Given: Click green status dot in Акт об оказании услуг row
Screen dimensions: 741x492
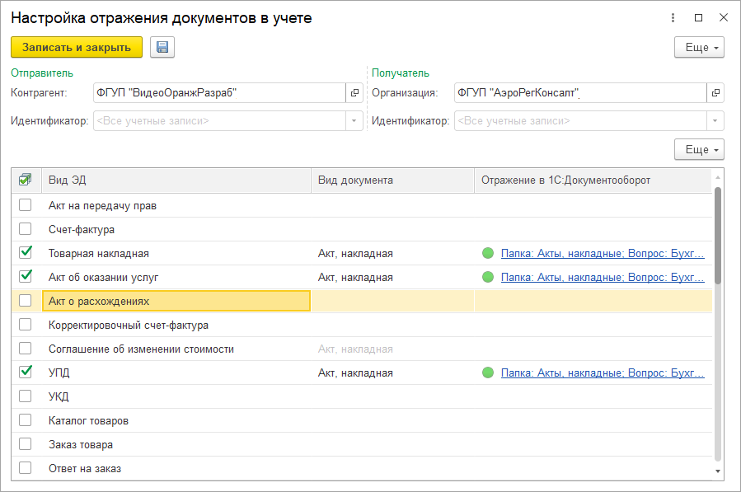Looking at the screenshot, I should [488, 277].
